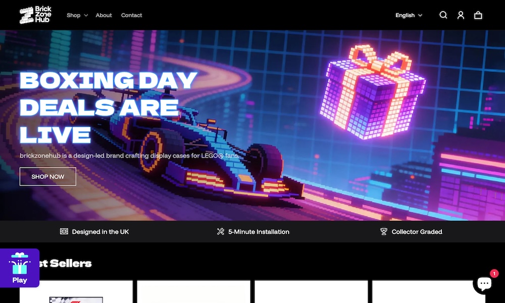This screenshot has width=505, height=303.
Task: Click the Boxing Day Deals headline
Action: point(108,107)
